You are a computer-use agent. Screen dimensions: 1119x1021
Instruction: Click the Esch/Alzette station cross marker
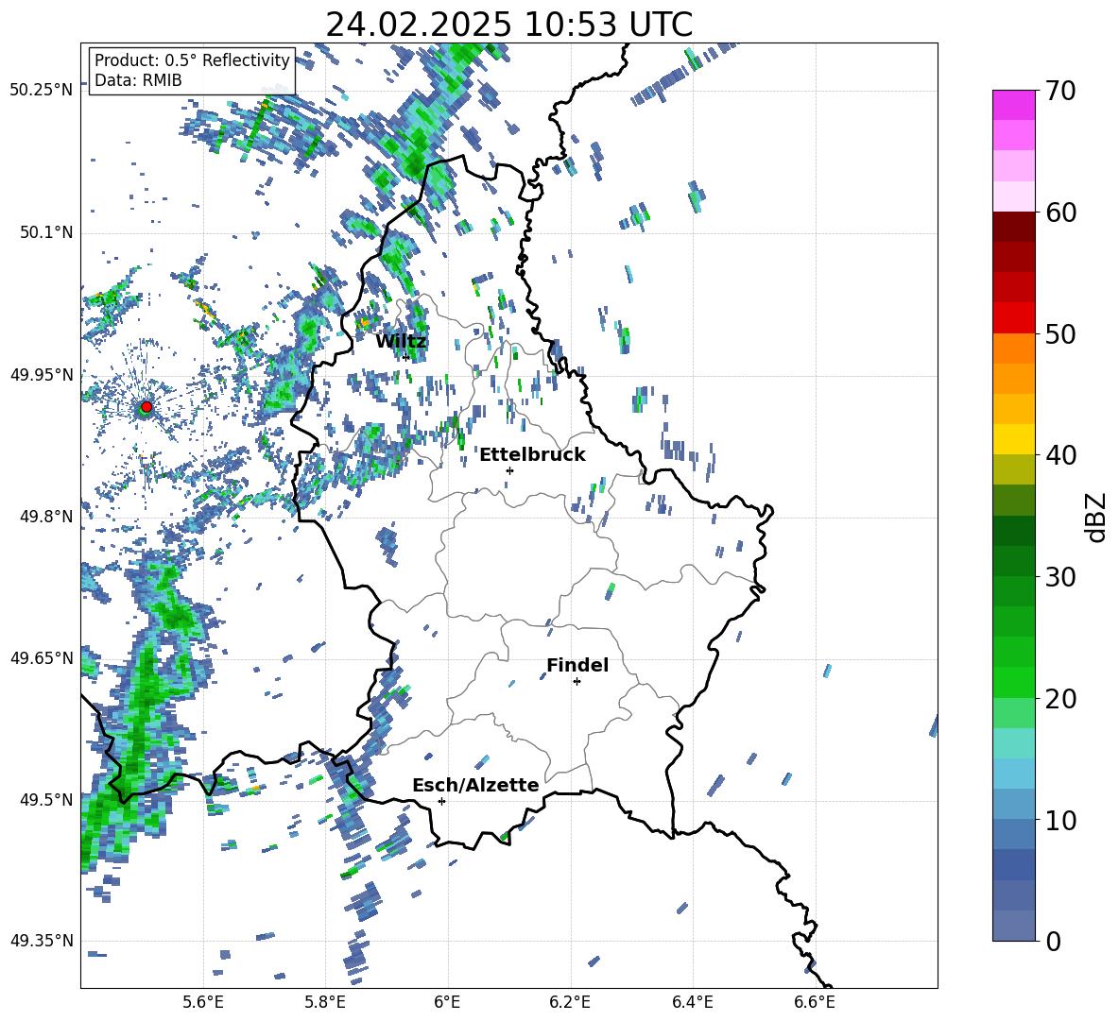pos(441,801)
